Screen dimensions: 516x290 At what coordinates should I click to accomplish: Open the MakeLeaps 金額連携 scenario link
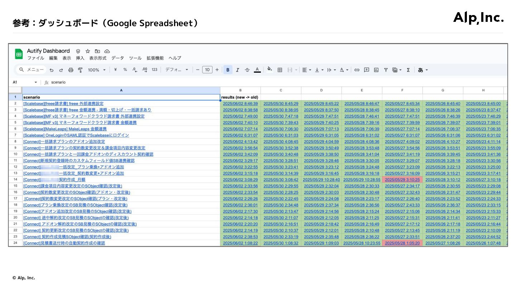[x=65, y=129]
